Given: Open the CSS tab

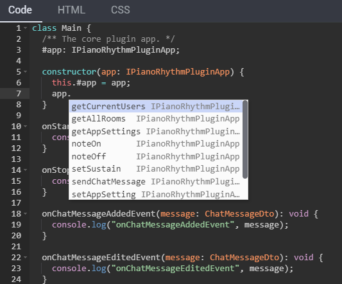Looking at the screenshot, I should pyautogui.click(x=121, y=10).
